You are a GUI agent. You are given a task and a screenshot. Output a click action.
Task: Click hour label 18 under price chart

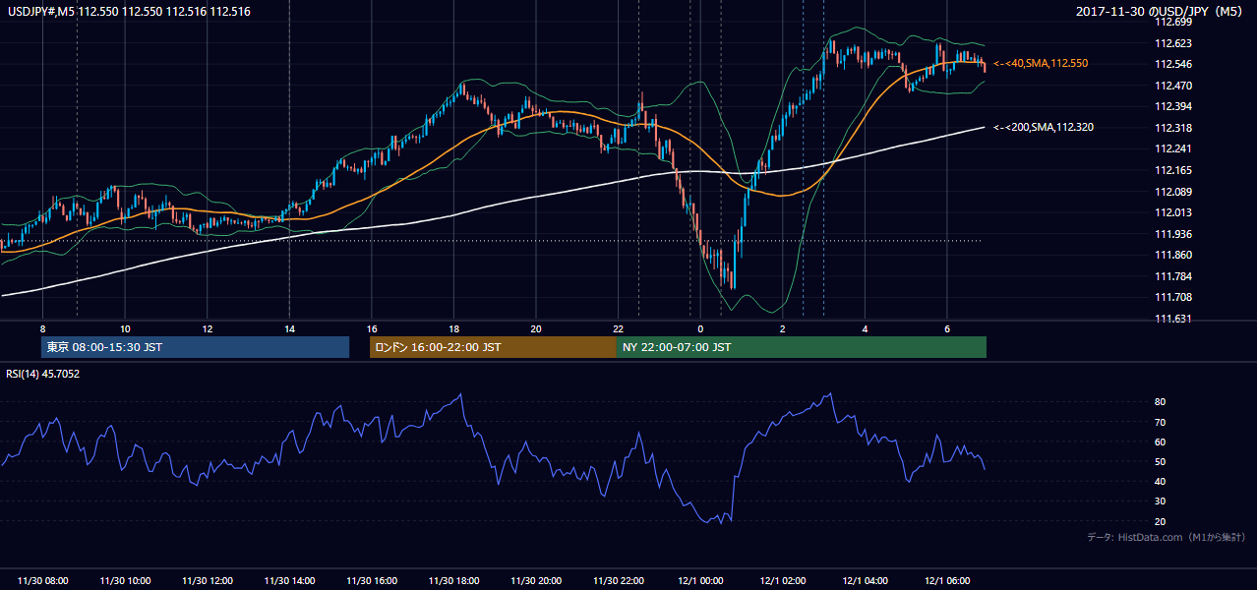pyautogui.click(x=453, y=328)
